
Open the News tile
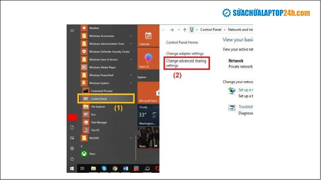click(x=148, y=138)
